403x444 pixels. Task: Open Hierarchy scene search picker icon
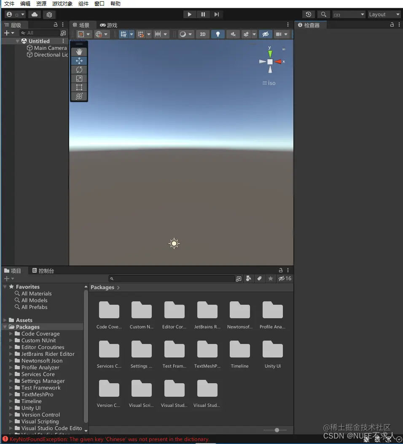63,33
